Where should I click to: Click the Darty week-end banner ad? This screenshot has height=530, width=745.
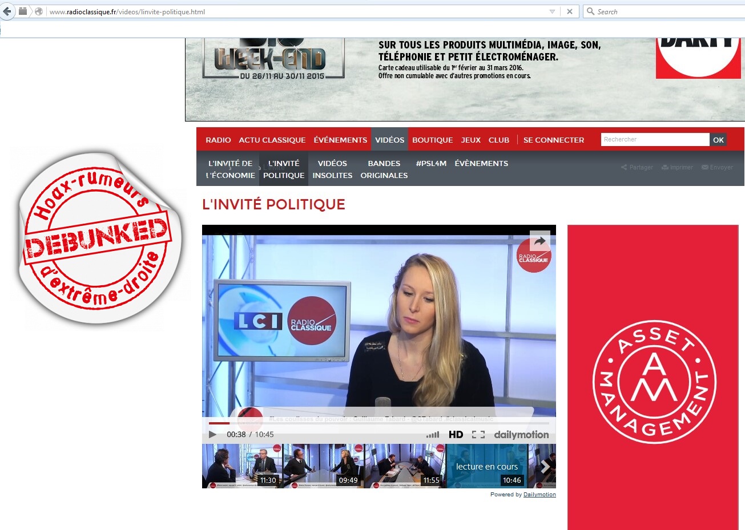click(465, 79)
